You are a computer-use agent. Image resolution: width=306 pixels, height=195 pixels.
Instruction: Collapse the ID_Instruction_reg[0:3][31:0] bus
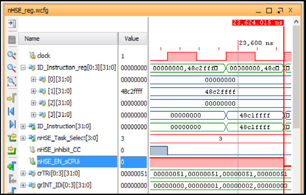coord(23,67)
